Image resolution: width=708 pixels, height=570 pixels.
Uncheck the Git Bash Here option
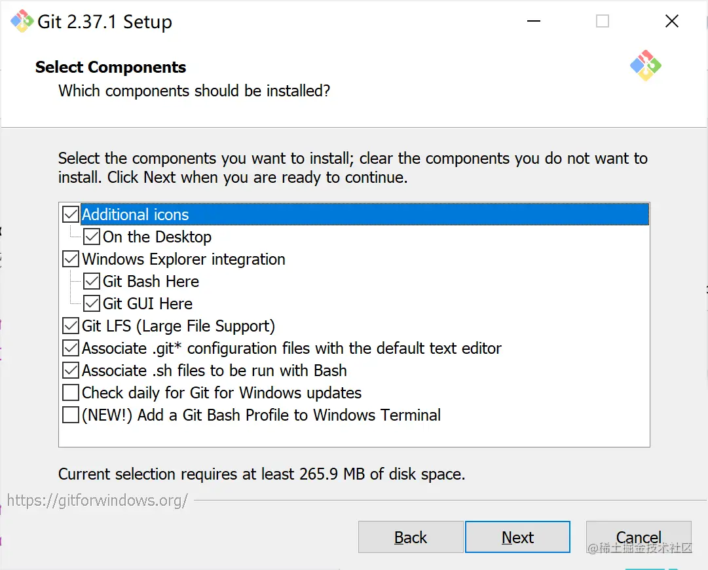click(x=92, y=281)
